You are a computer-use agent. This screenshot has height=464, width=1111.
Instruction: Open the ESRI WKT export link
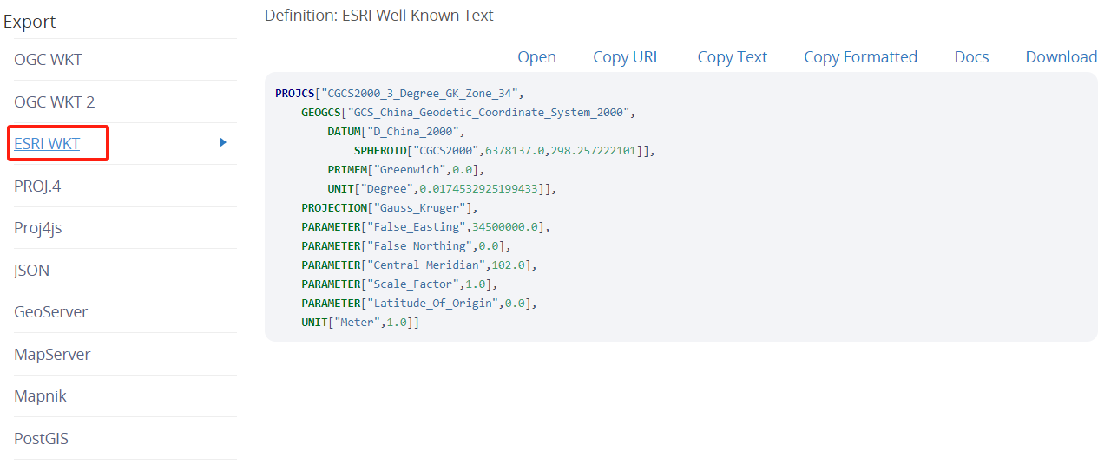coord(47,143)
